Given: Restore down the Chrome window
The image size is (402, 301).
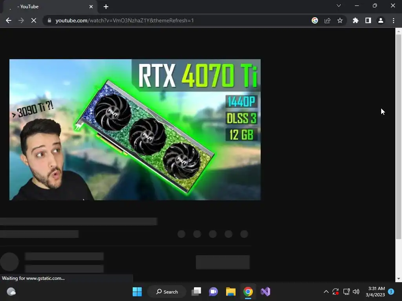Looking at the screenshot, I should tap(375, 5).
